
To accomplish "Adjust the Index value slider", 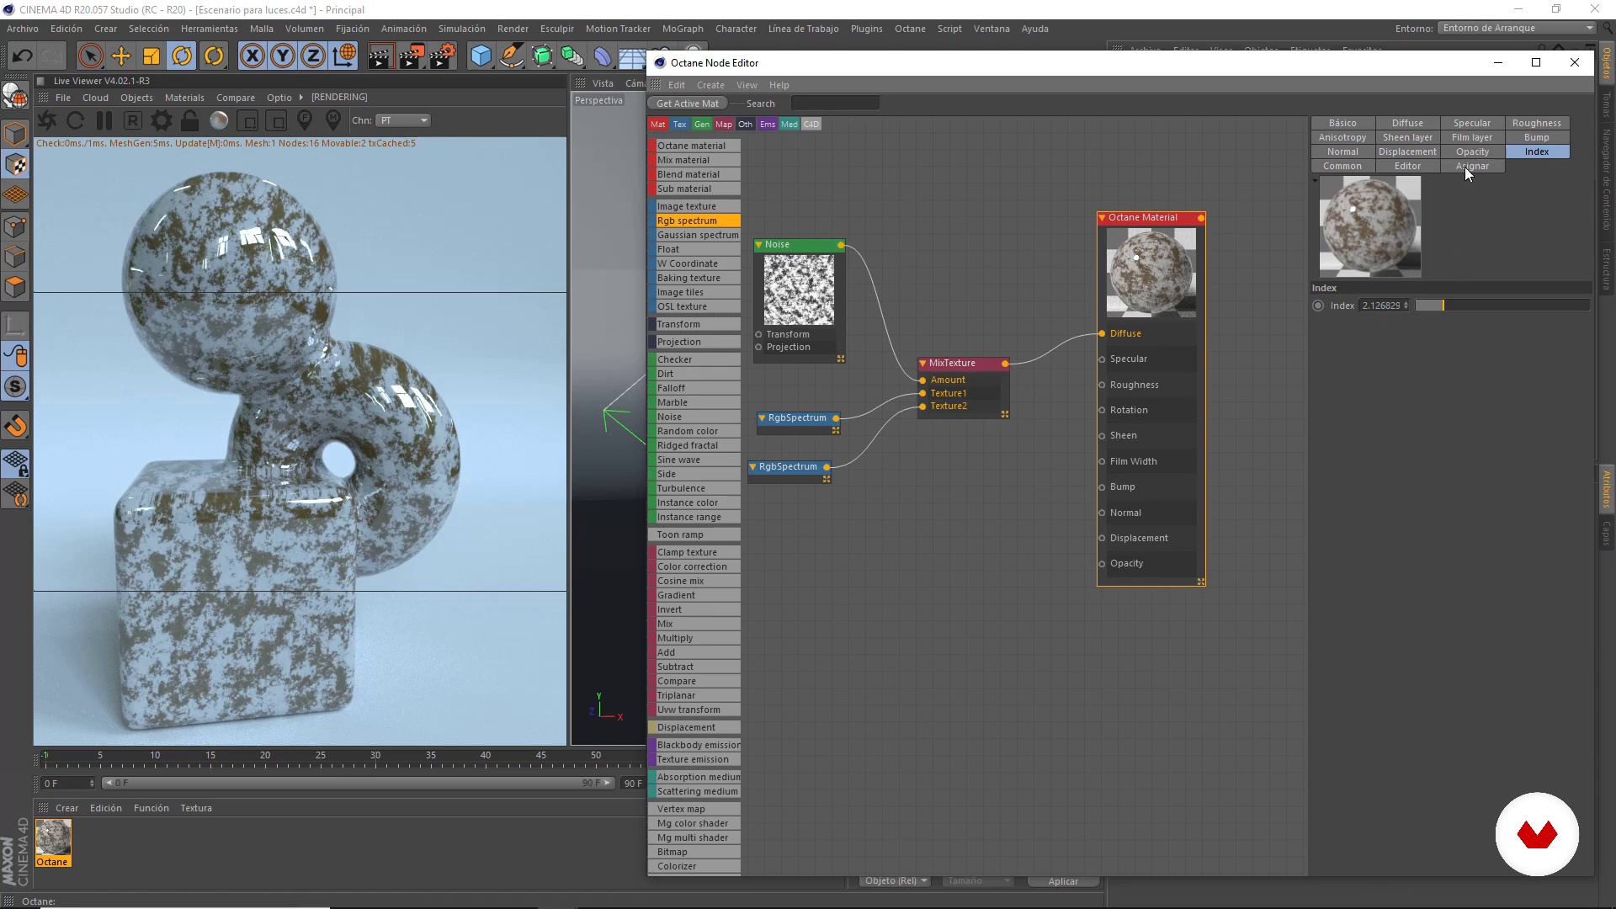I will (x=1502, y=306).
